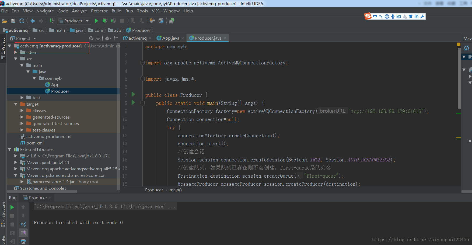
Task: Close the Producer run tab
Action: pos(50,198)
